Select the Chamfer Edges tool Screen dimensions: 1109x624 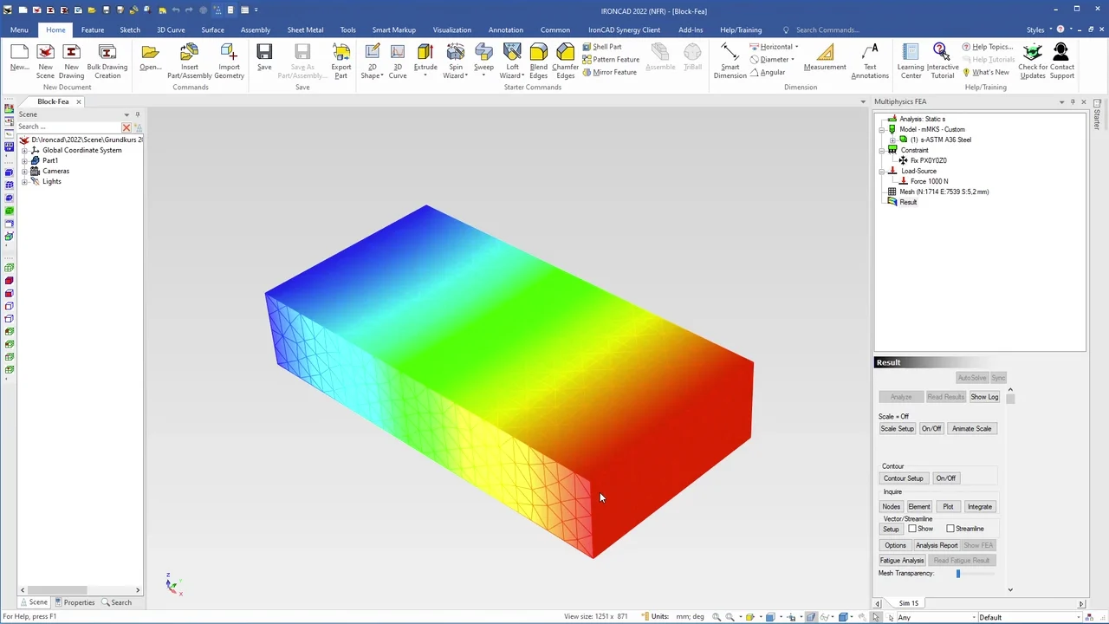click(566, 53)
